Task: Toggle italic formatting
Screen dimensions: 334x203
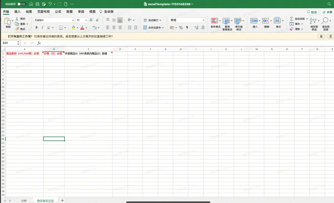Action: coord(43,28)
